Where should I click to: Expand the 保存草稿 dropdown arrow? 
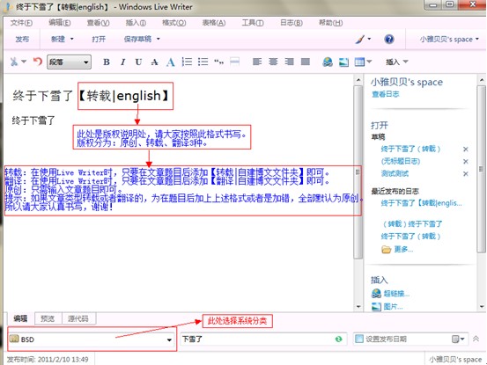pyautogui.click(x=159, y=39)
